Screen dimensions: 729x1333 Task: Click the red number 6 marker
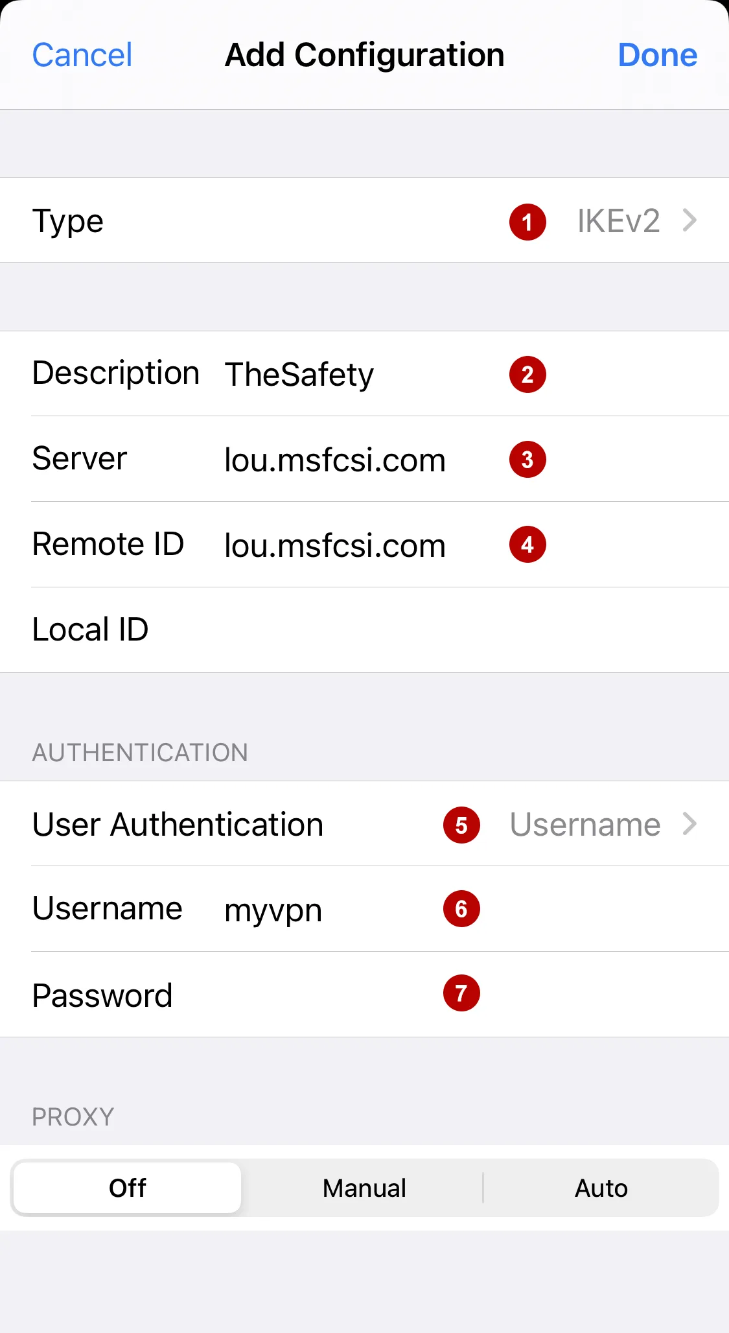click(461, 909)
